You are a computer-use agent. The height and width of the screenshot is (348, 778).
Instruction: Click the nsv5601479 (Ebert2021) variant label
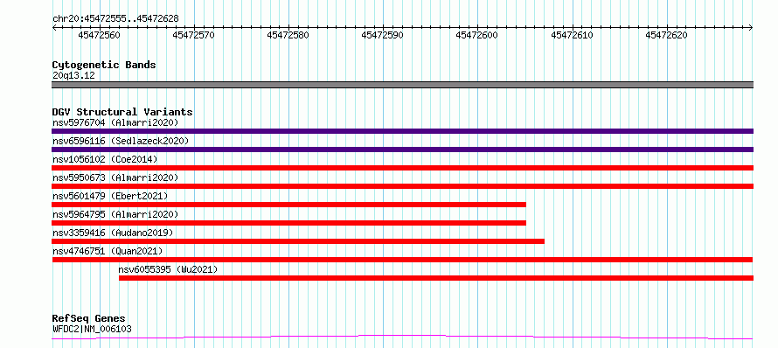(x=110, y=196)
